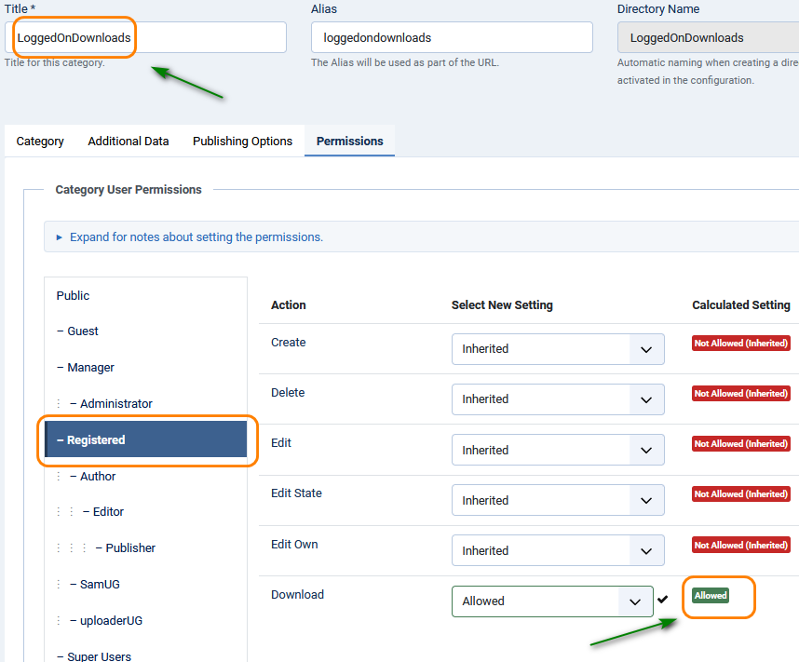The height and width of the screenshot is (662, 799).
Task: Open the Delete permission dropdown
Action: 558,399
